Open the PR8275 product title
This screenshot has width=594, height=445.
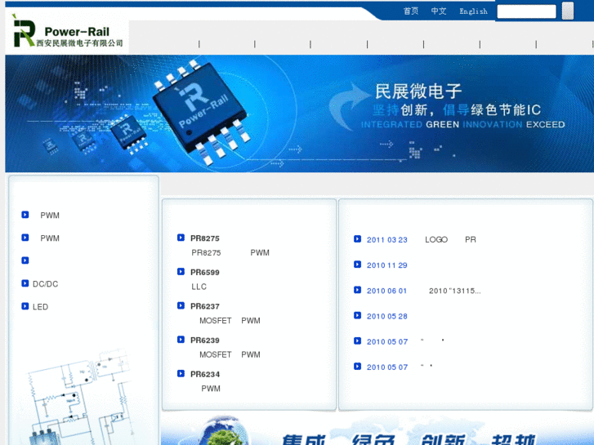tap(204, 238)
